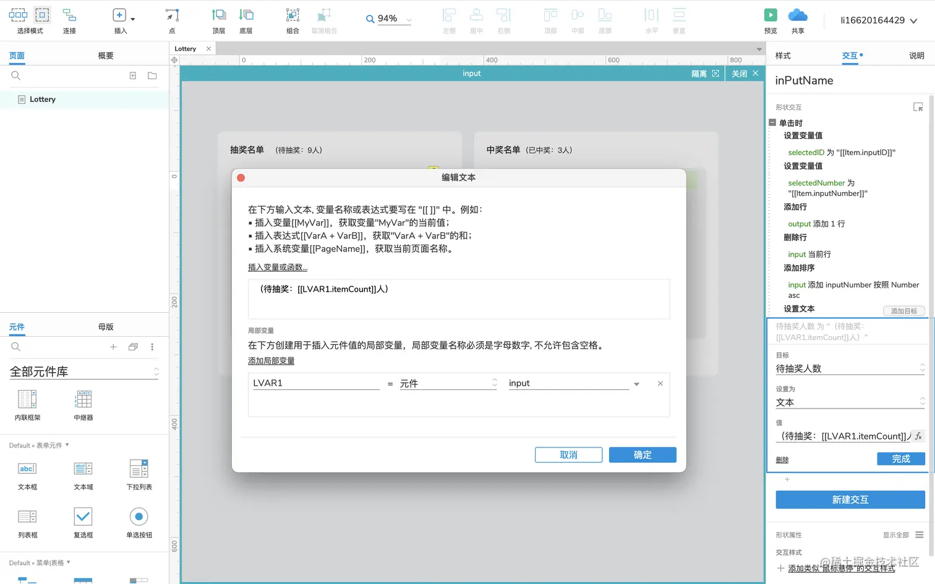Open account li16620164429 dropdown
The image size is (935, 584).
point(879,20)
